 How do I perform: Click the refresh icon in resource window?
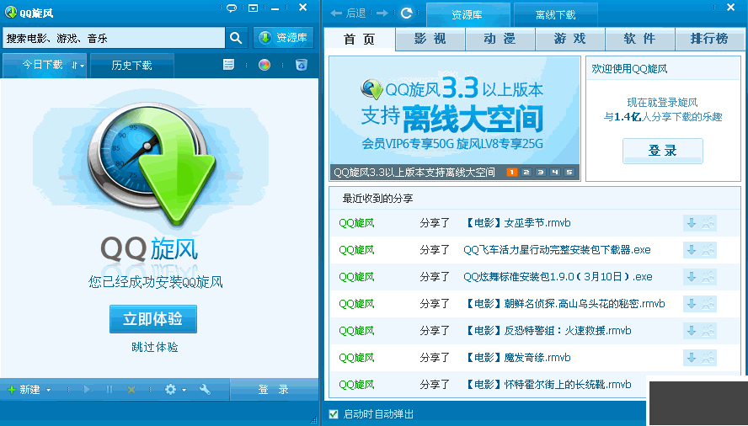coord(407,13)
